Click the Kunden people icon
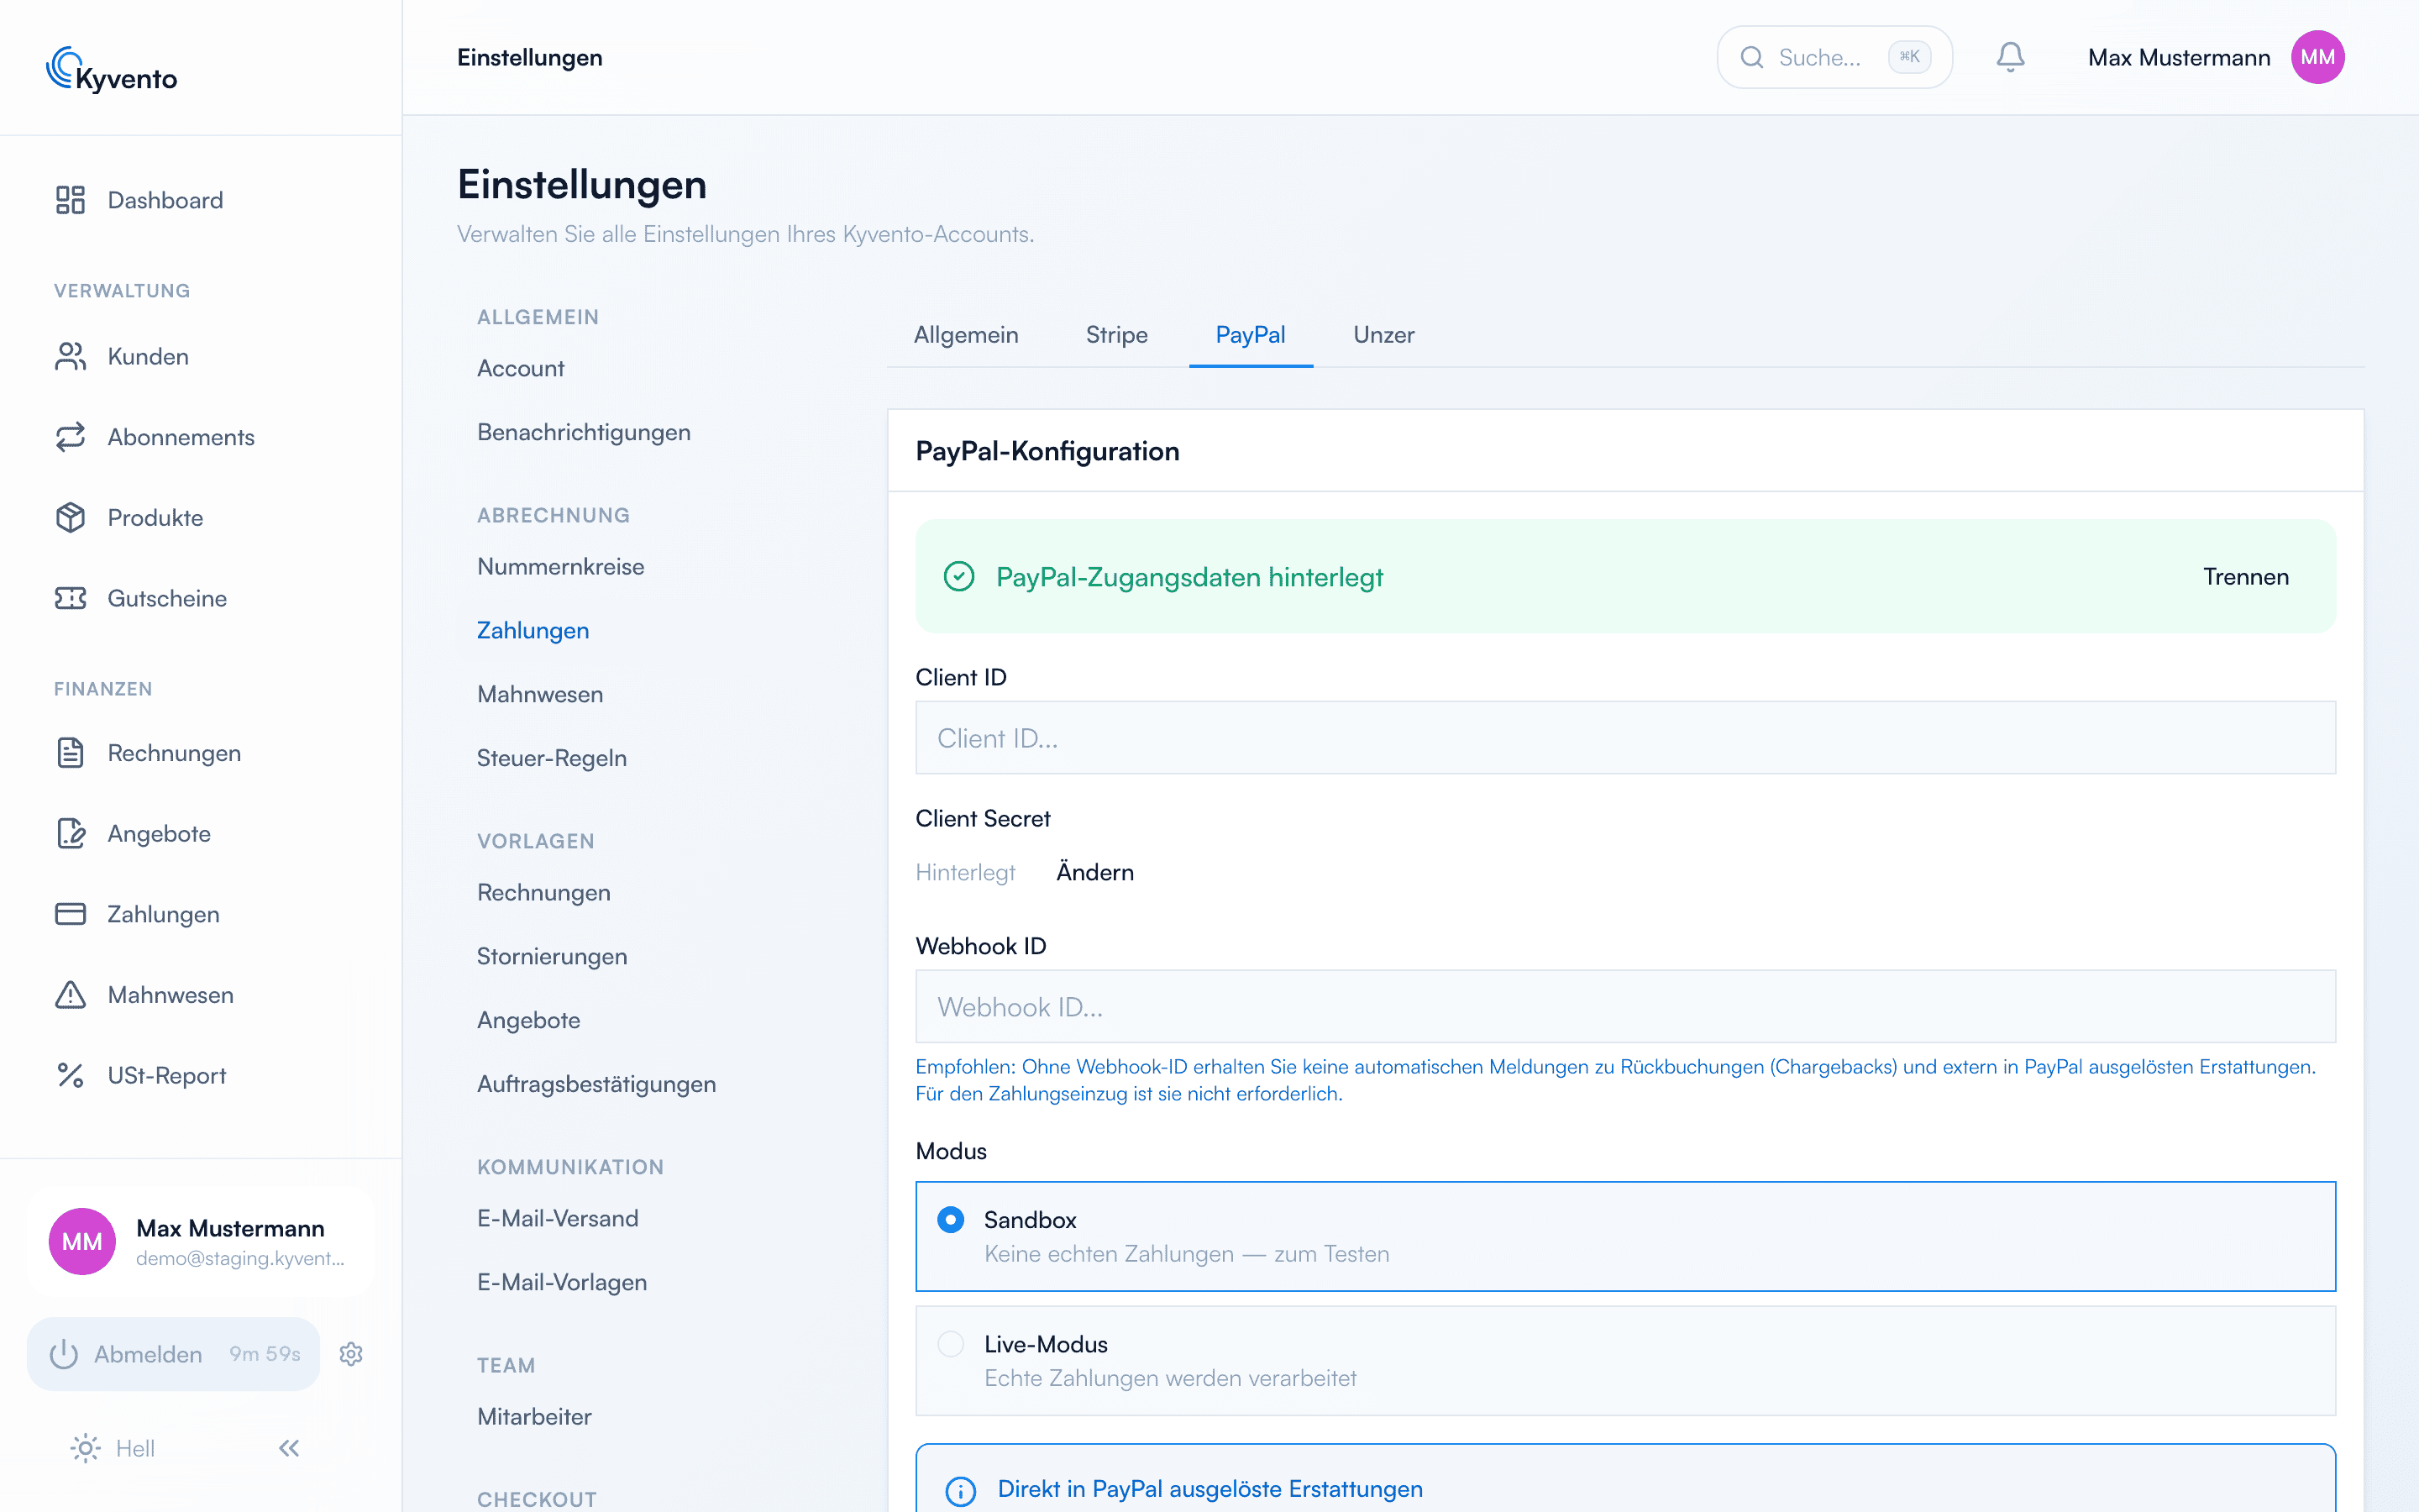2419x1512 pixels. (70, 356)
